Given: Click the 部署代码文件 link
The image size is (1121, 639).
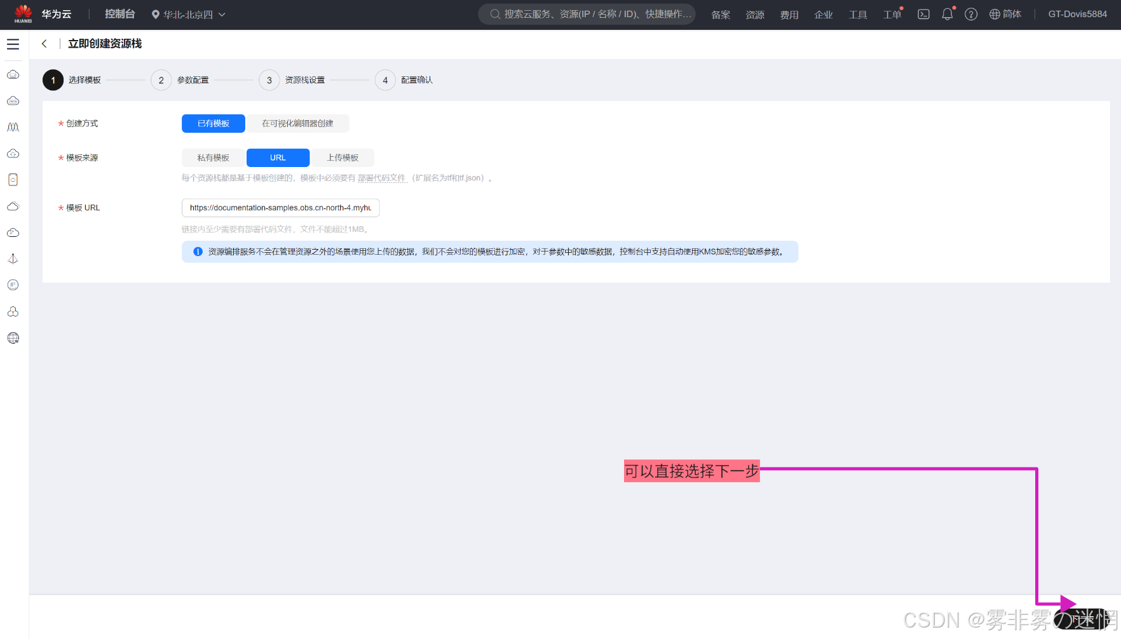Looking at the screenshot, I should pos(381,178).
